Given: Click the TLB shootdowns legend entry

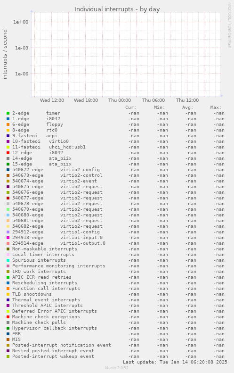Looking at the screenshot, I should (32, 294).
